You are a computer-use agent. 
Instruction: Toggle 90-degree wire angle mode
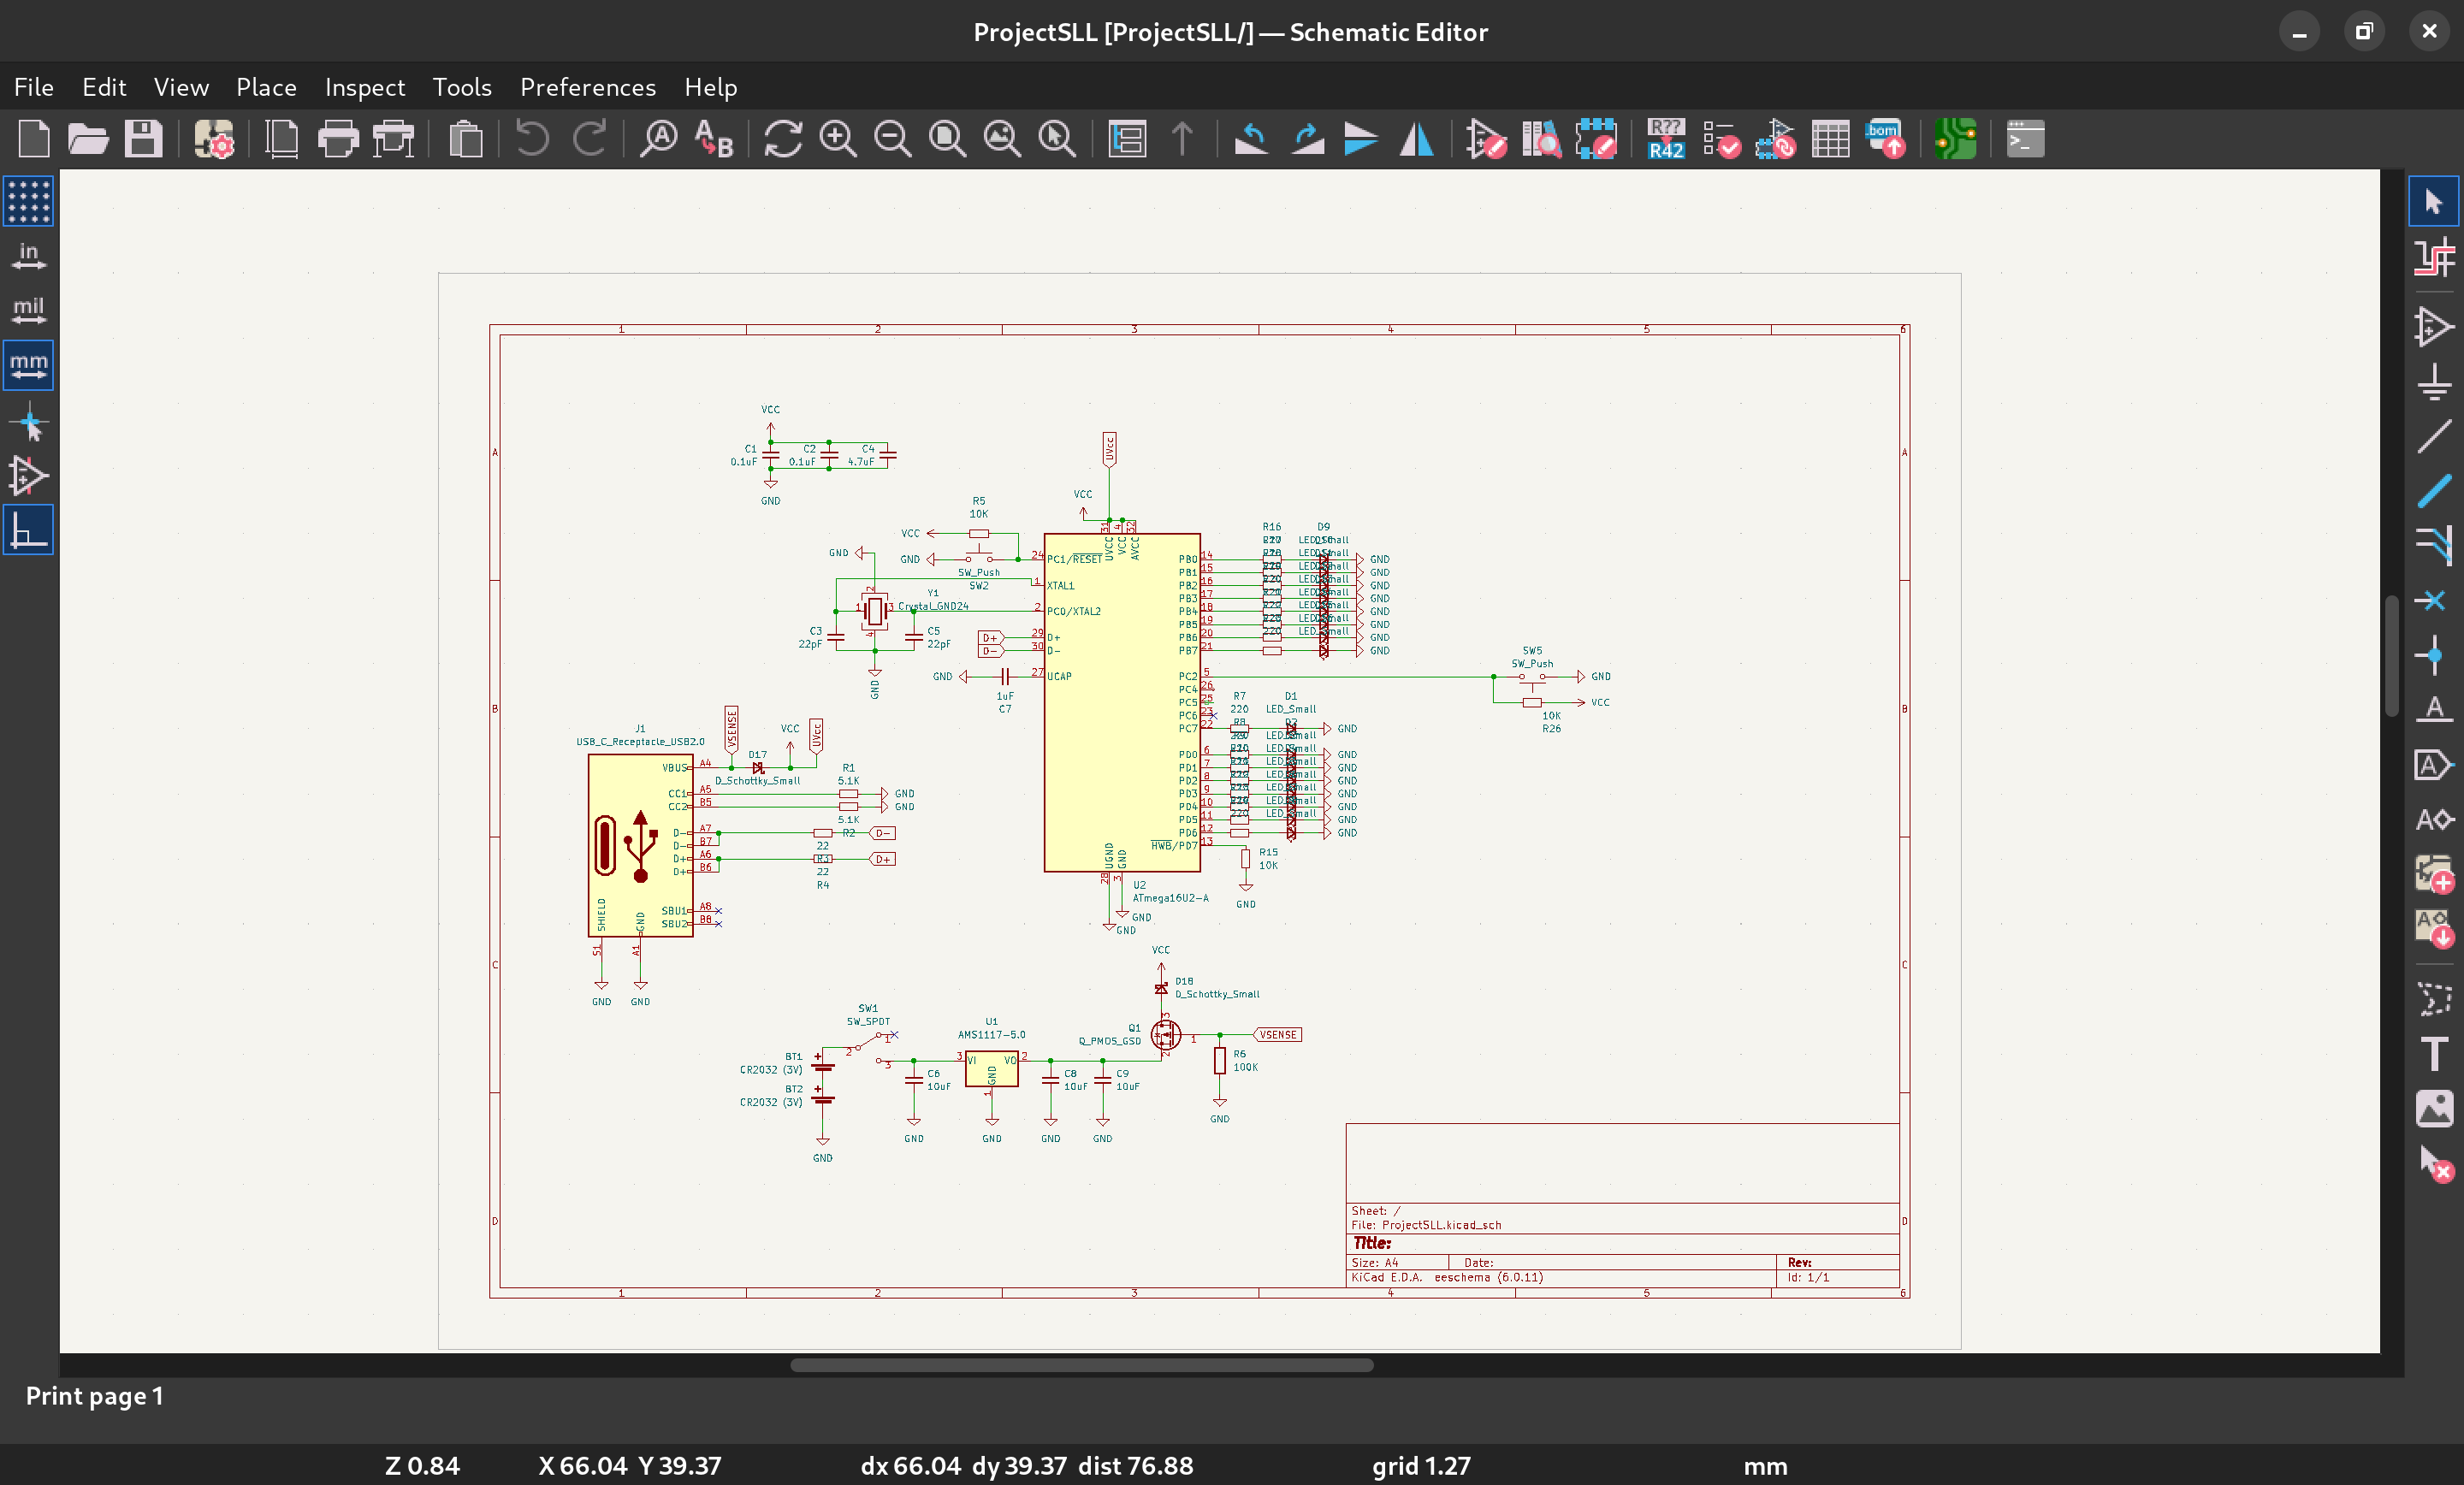pos(28,530)
